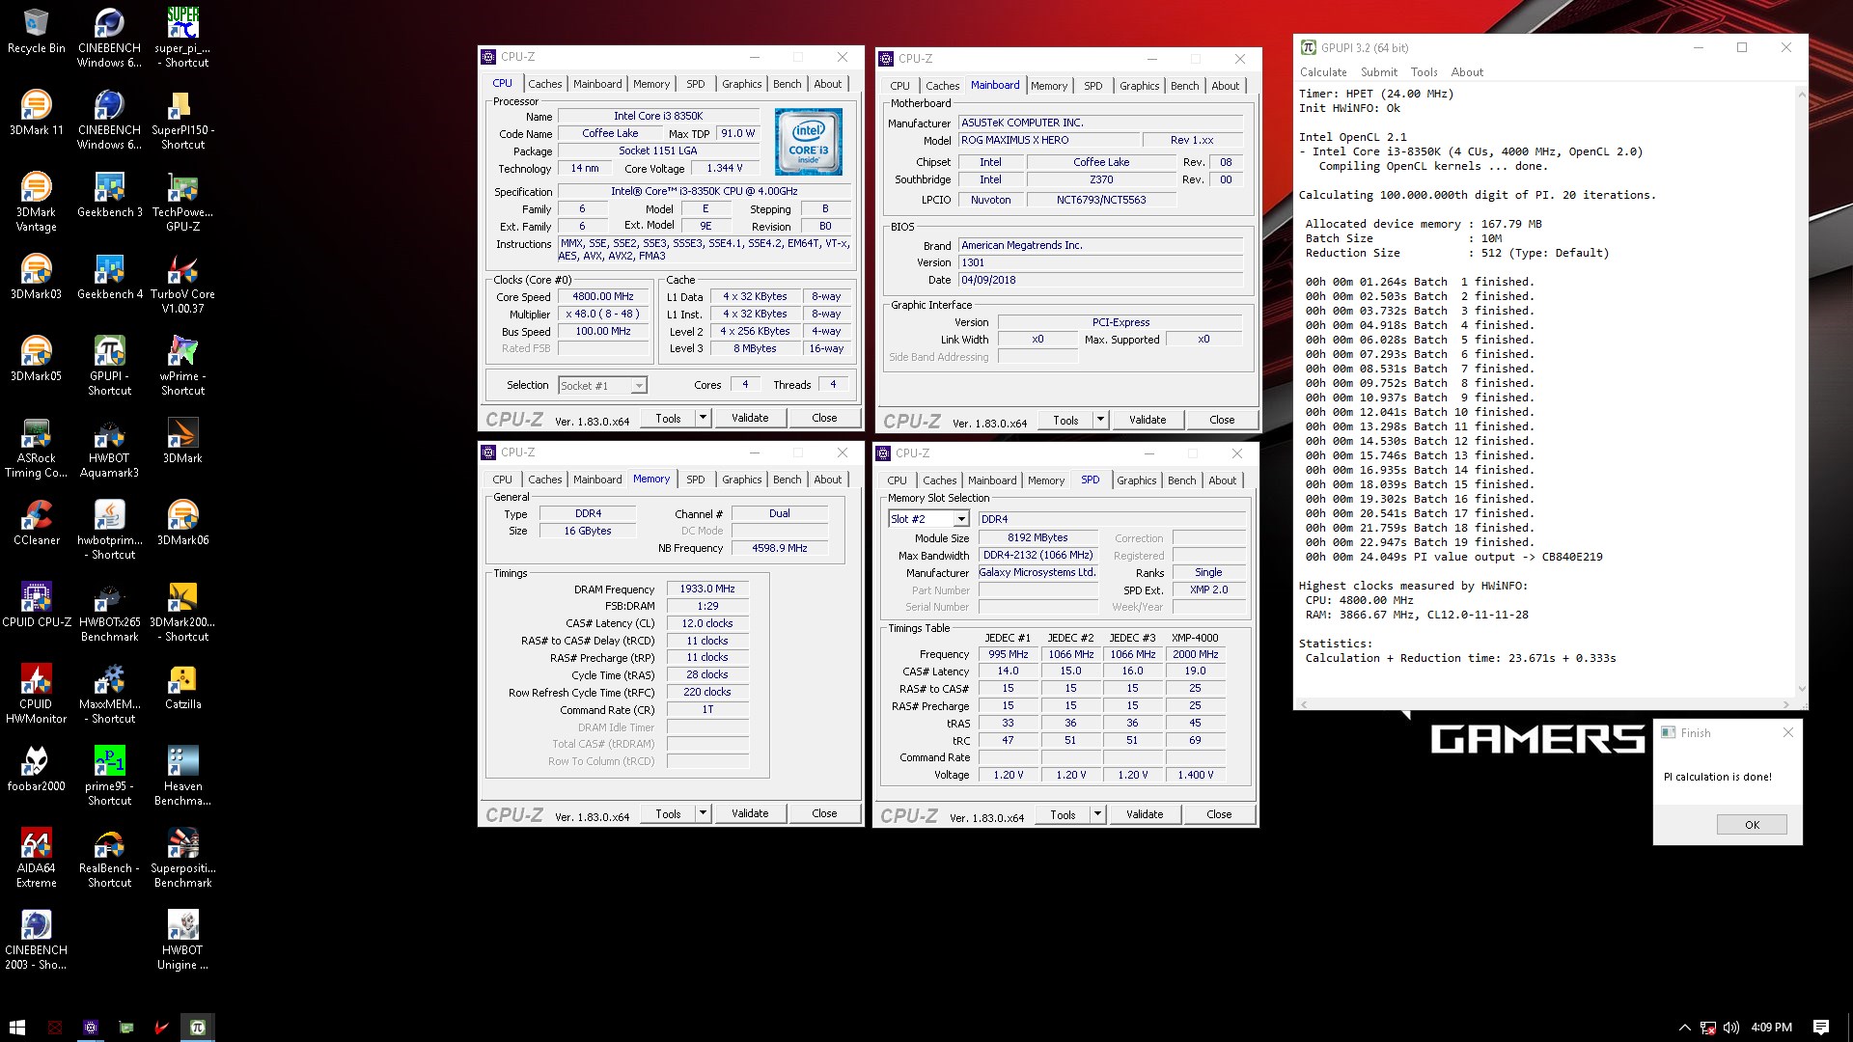This screenshot has height=1042, width=1853.
Task: Click the Intel Core i3 logo
Action: pyautogui.click(x=808, y=141)
